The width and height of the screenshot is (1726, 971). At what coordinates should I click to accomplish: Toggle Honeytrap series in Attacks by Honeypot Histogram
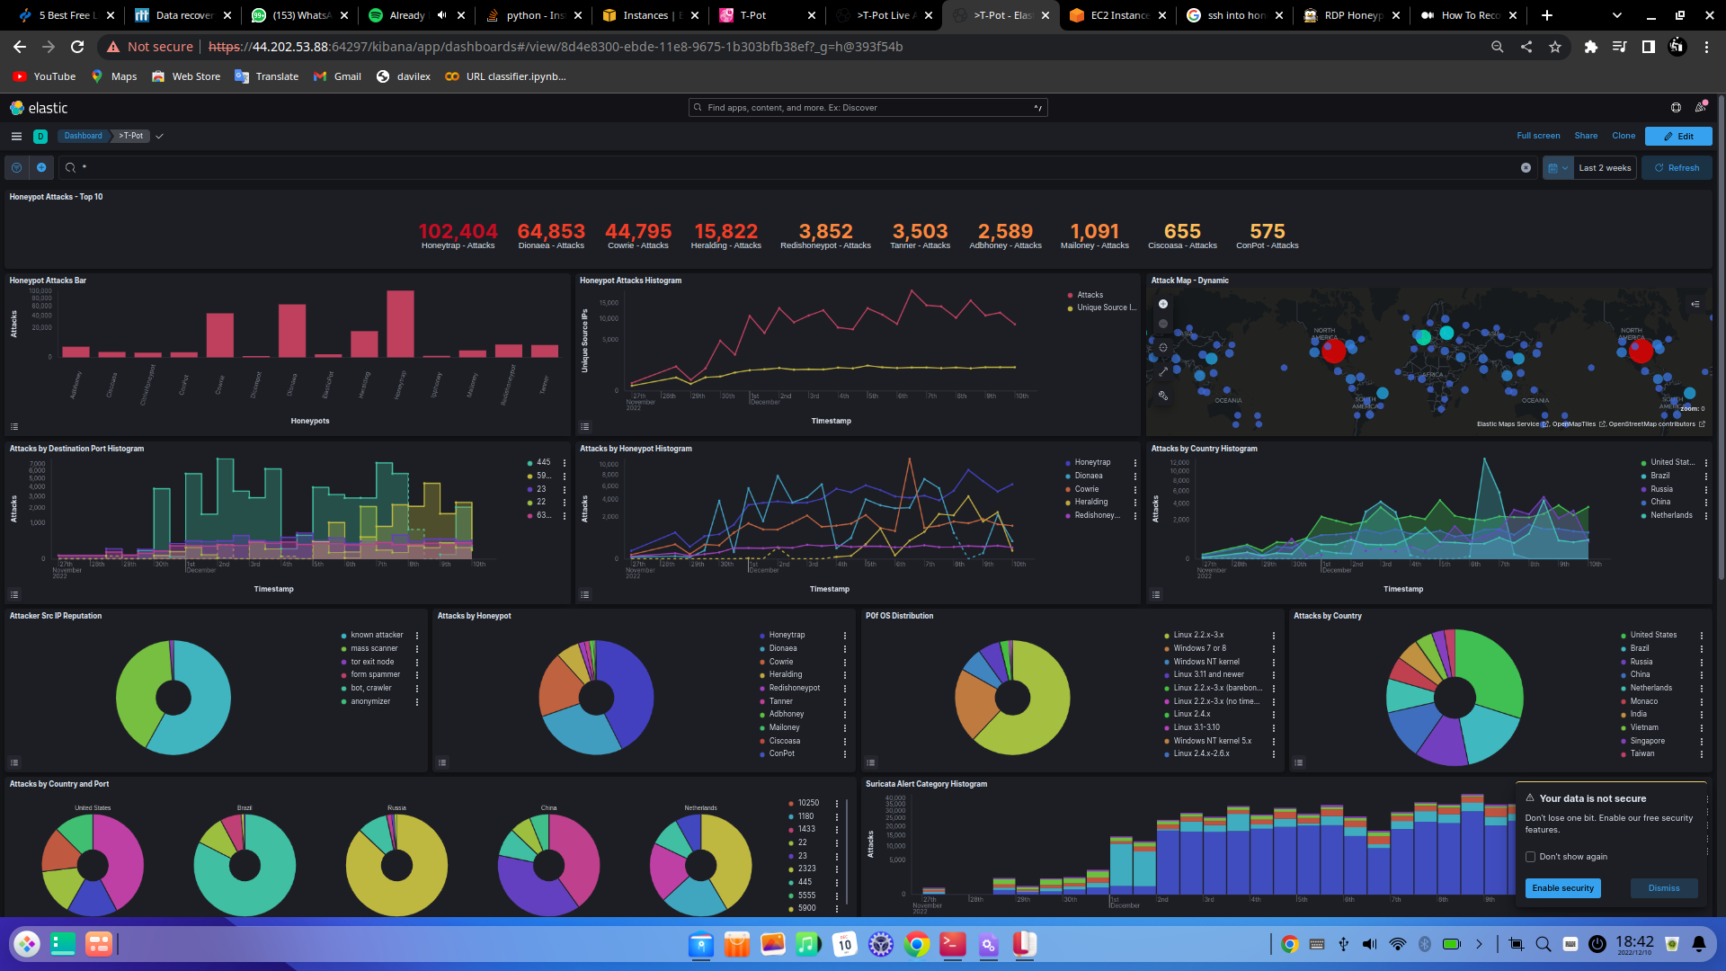point(1092,462)
